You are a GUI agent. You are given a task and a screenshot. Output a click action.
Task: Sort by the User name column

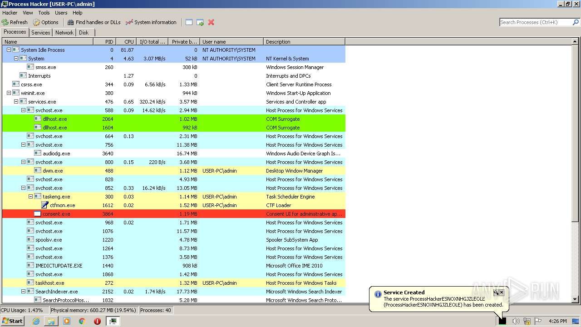pyautogui.click(x=231, y=42)
